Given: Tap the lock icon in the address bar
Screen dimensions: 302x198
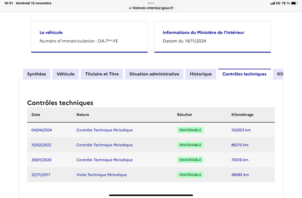Looking at the screenshot, I should 130,8.
